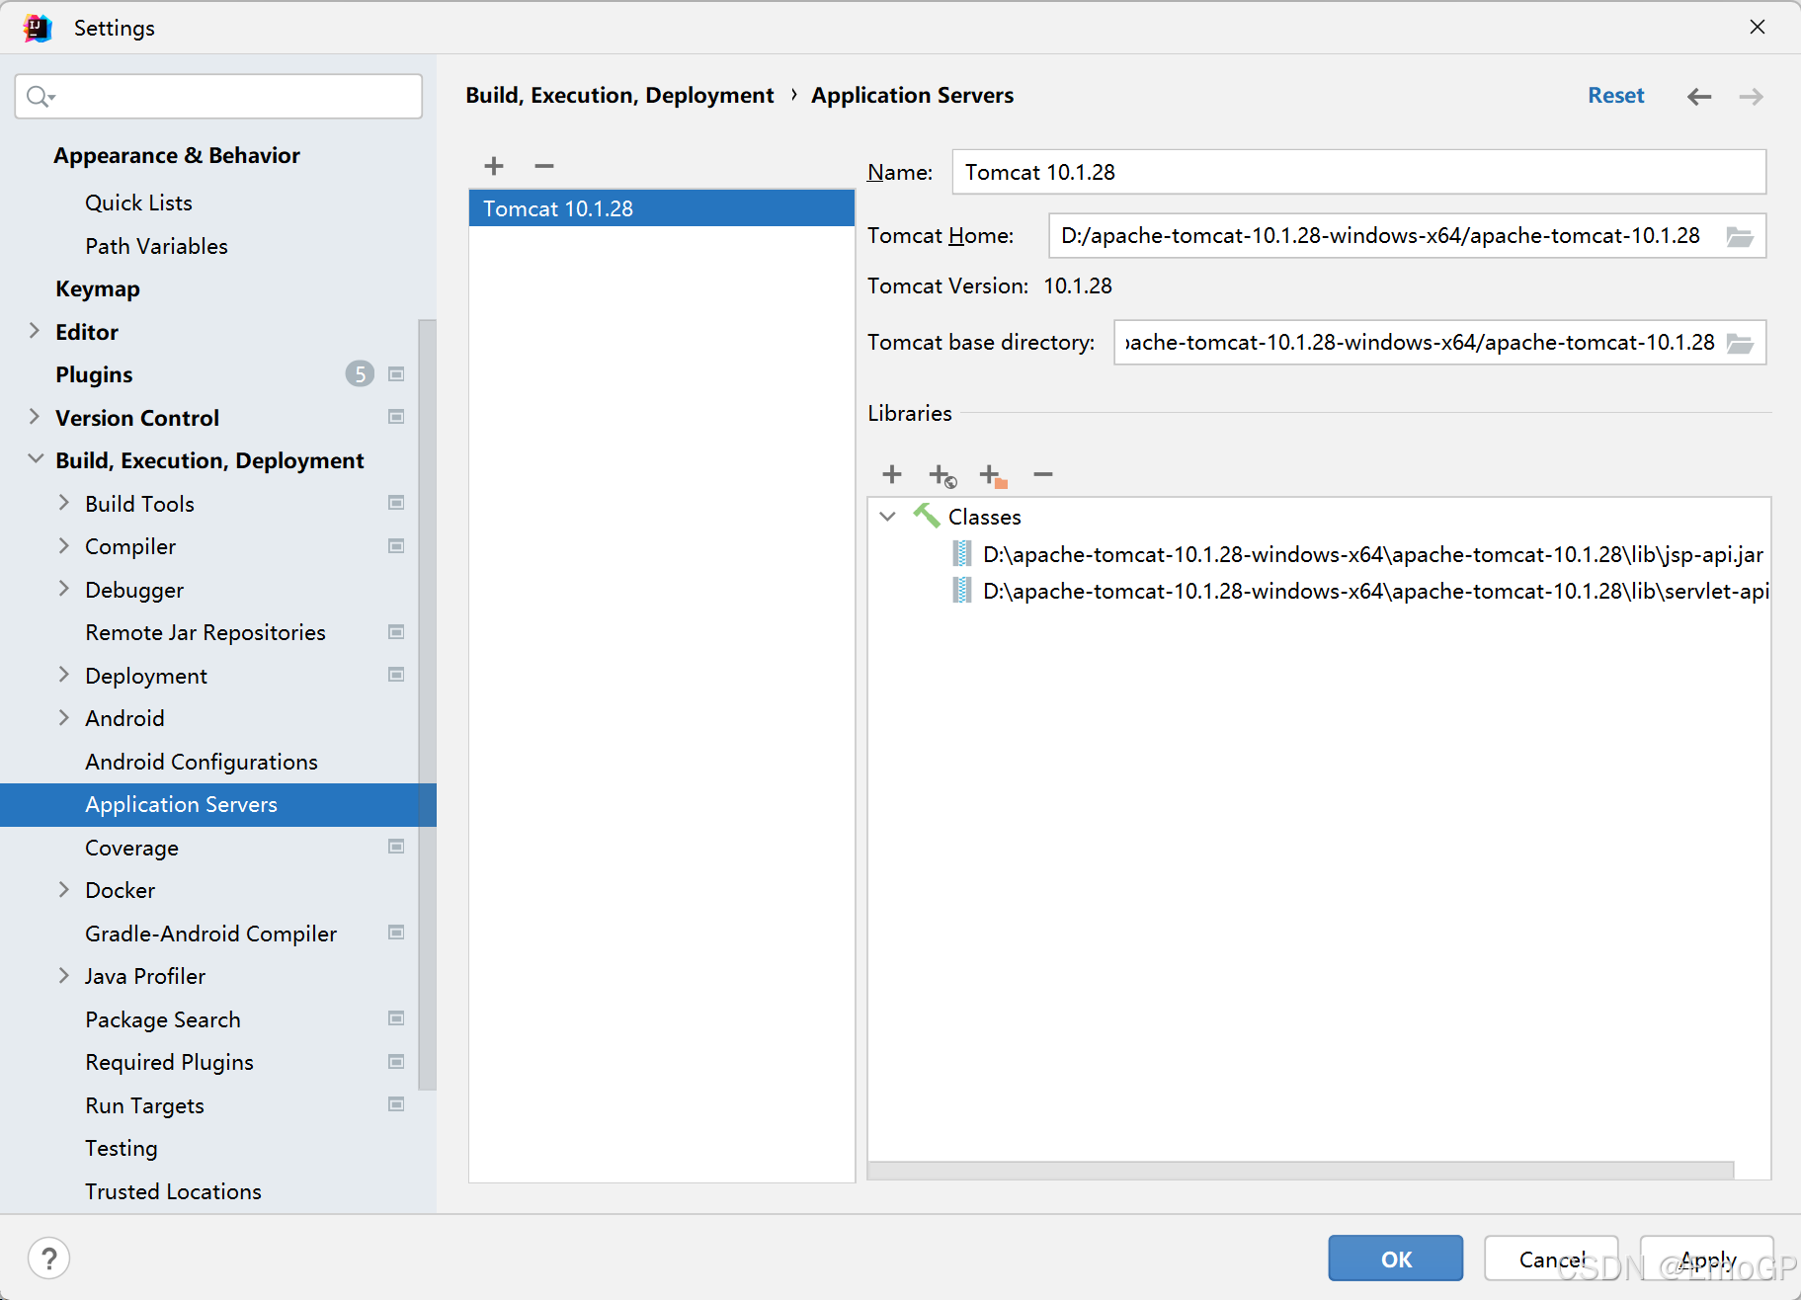Expand the Version Control group
The width and height of the screenshot is (1801, 1300).
point(35,417)
